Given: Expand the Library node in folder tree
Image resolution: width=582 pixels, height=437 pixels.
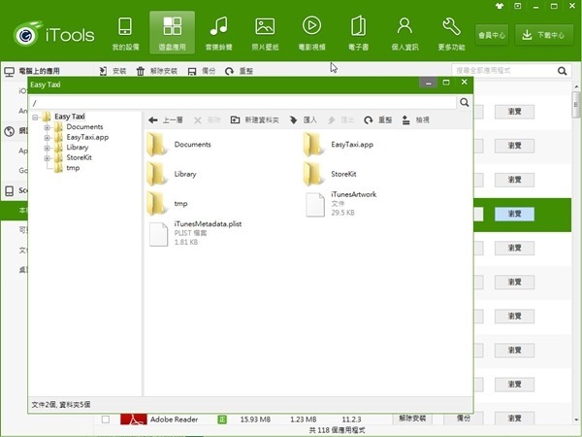Looking at the screenshot, I should (x=47, y=148).
